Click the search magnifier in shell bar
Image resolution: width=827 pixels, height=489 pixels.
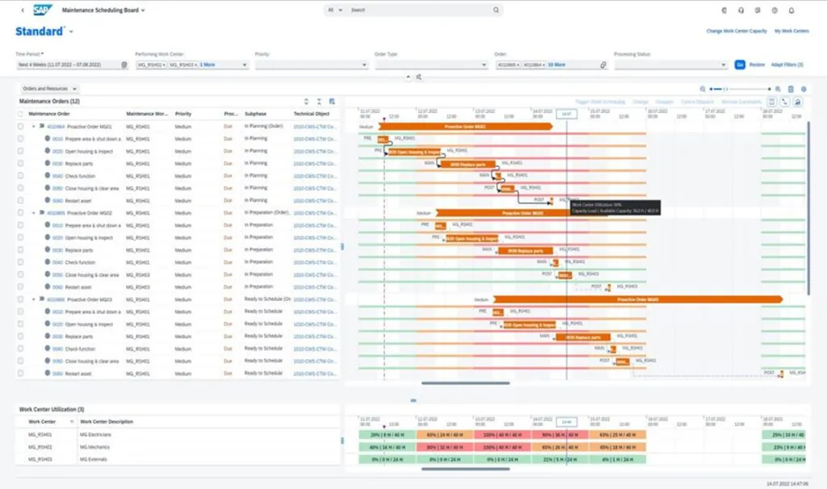click(x=496, y=10)
